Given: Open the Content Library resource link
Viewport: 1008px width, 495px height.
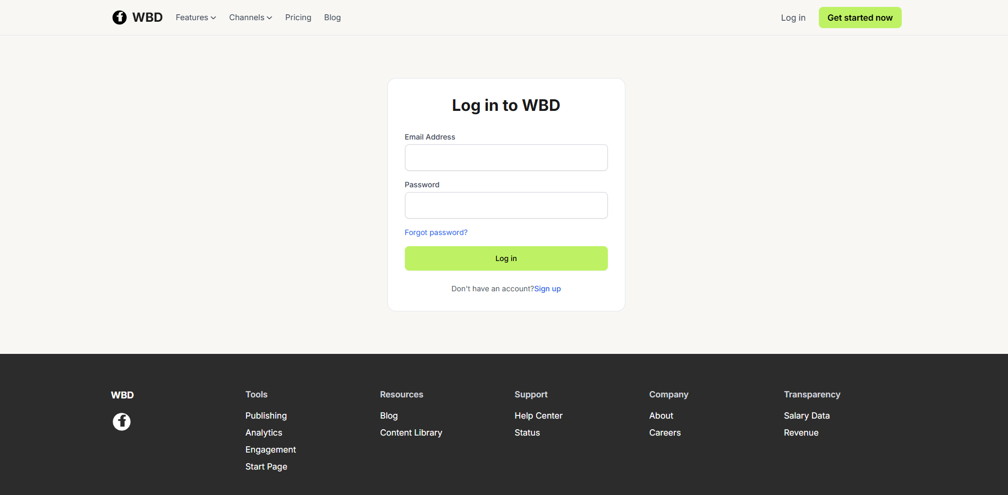Looking at the screenshot, I should pyautogui.click(x=411, y=432).
